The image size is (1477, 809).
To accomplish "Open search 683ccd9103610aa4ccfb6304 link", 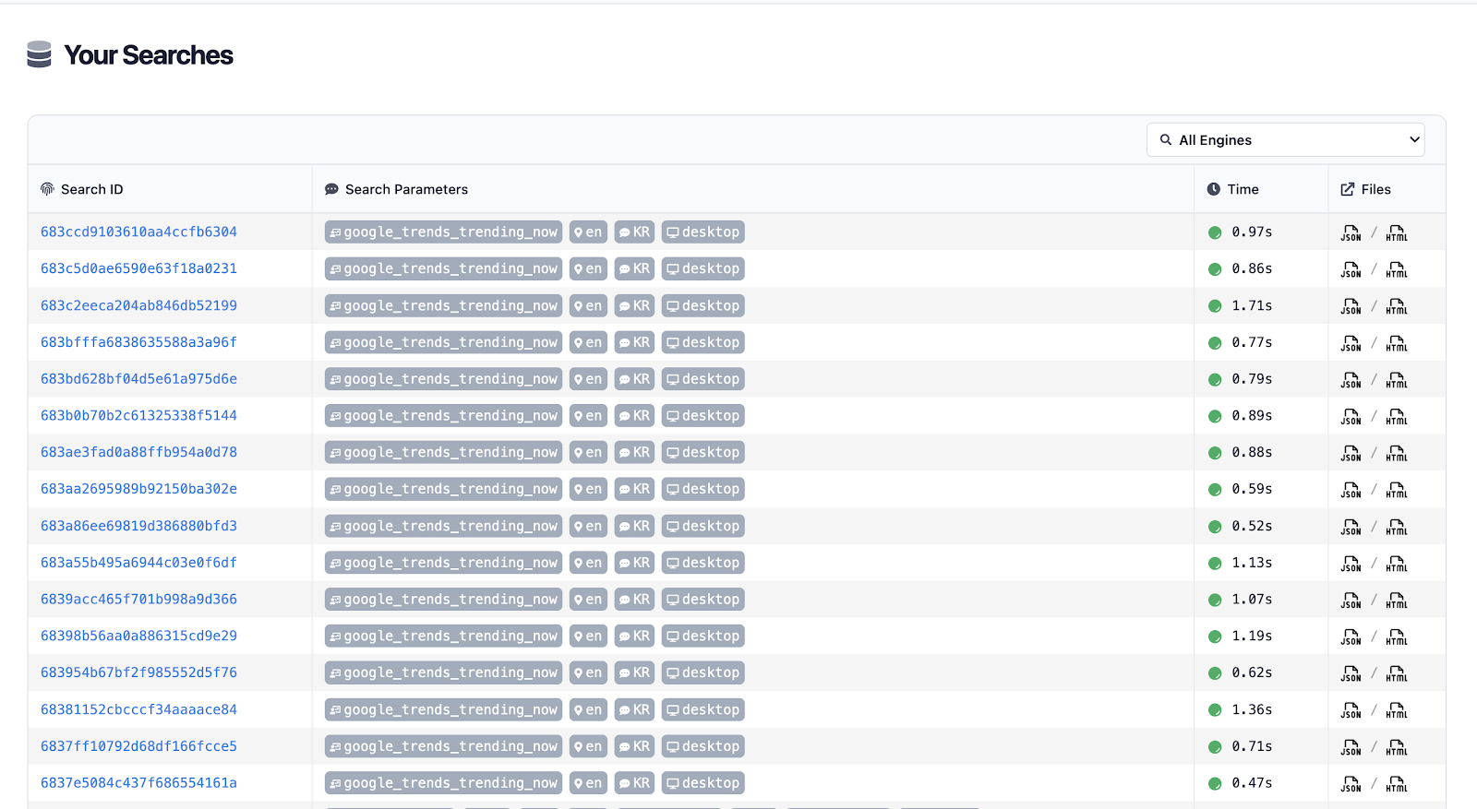I will [x=138, y=232].
